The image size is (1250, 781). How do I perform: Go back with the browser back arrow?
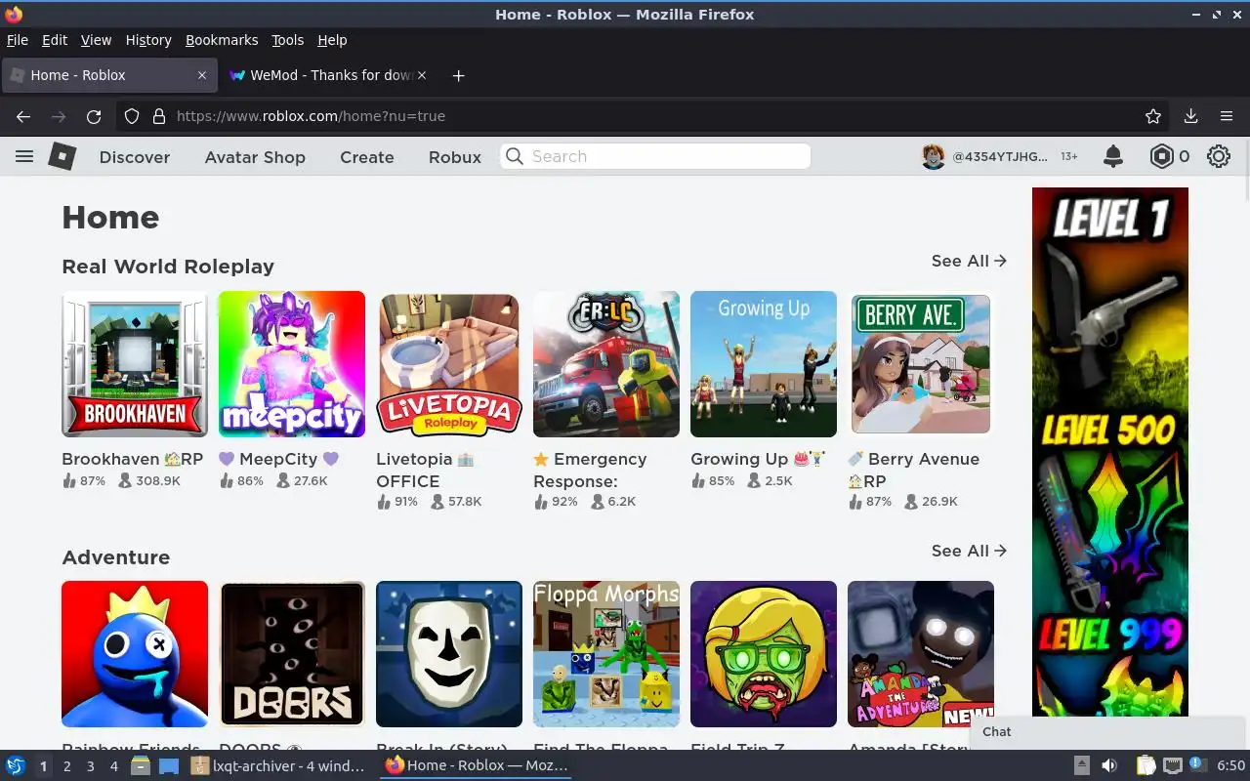[23, 116]
